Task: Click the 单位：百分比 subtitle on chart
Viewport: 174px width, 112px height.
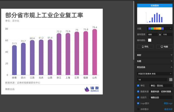Action: (x=12, y=21)
